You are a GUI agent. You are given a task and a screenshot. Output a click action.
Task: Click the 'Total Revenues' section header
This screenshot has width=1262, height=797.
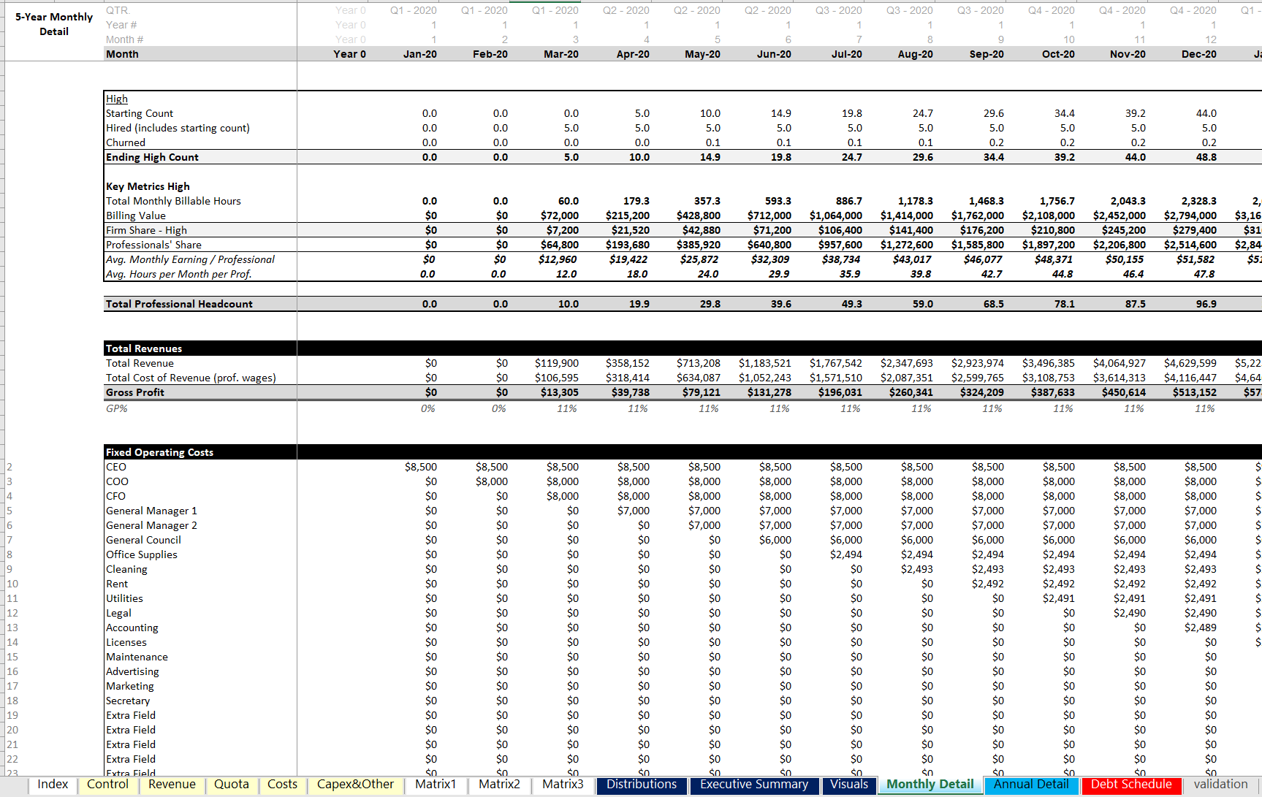click(144, 348)
